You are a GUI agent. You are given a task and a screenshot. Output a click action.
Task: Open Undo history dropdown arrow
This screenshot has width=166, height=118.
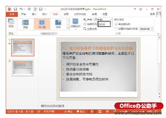(24, 9)
